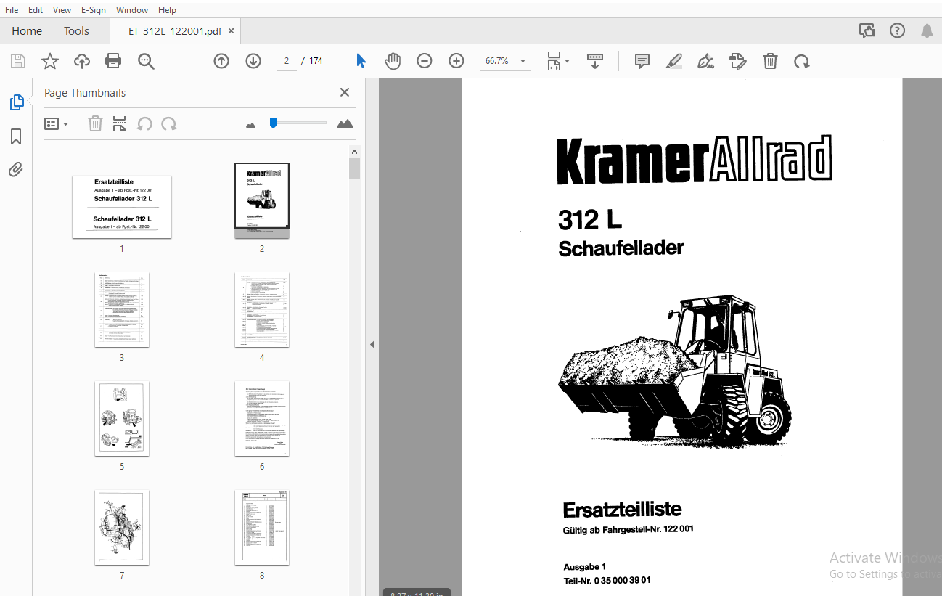942x596 pixels.
Task: Open the Window menu
Action: 132,10
